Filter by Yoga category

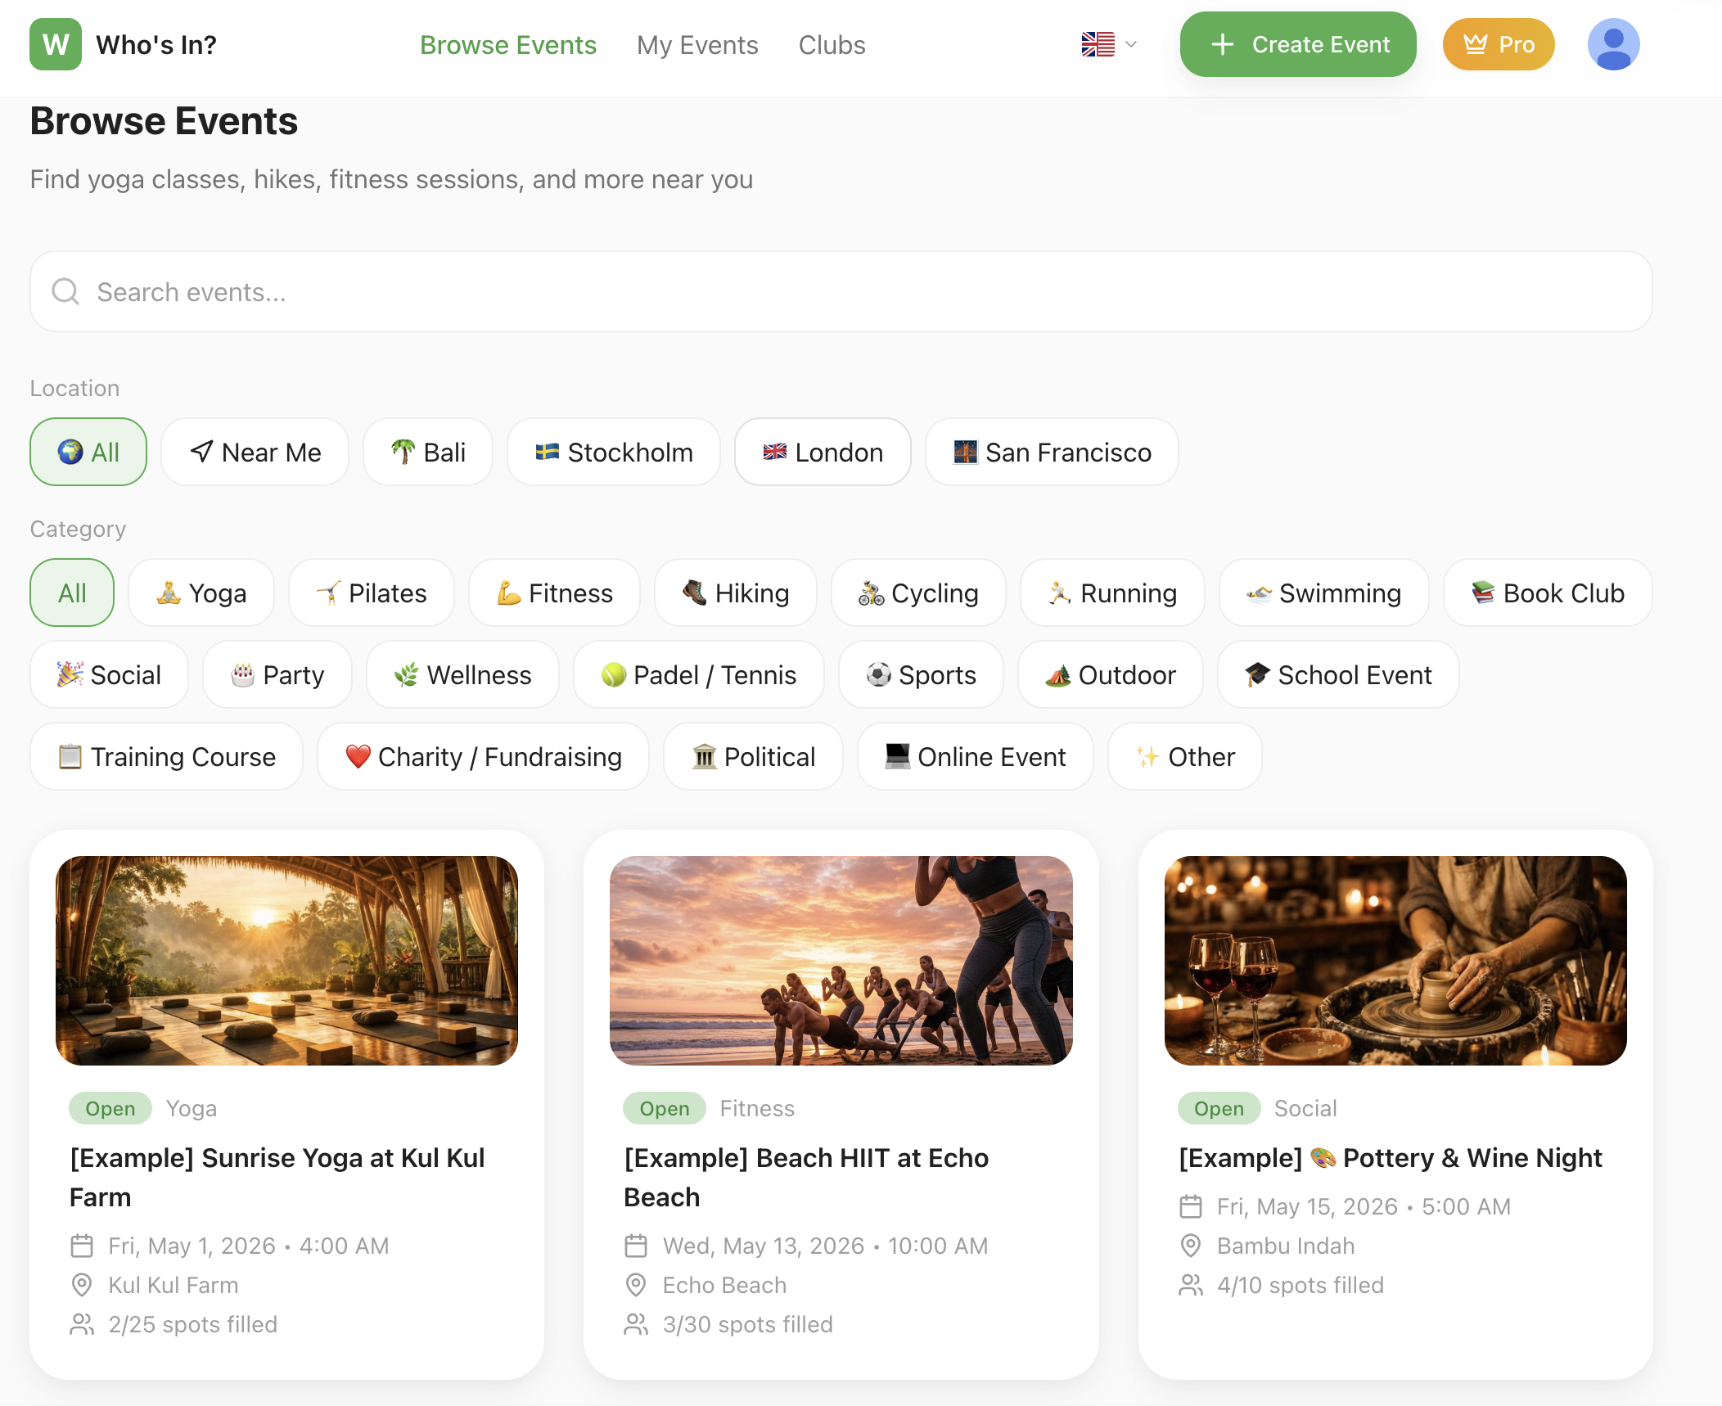coord(201,593)
